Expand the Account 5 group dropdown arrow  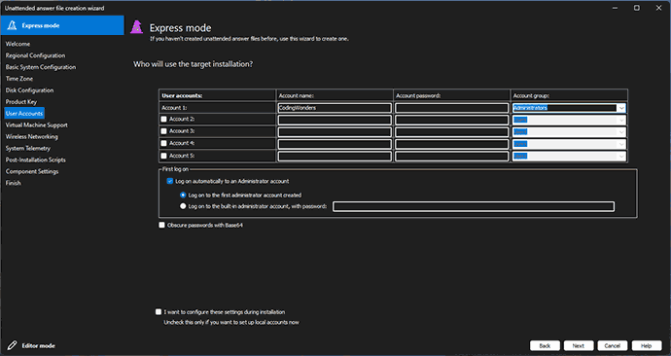pos(621,157)
